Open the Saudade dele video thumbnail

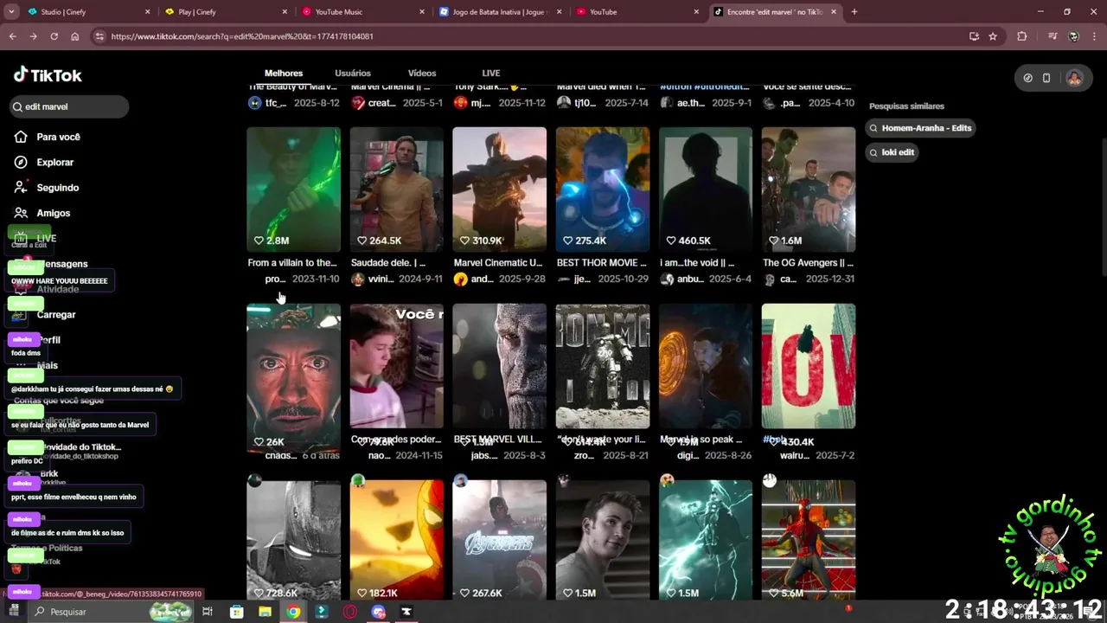(x=396, y=189)
